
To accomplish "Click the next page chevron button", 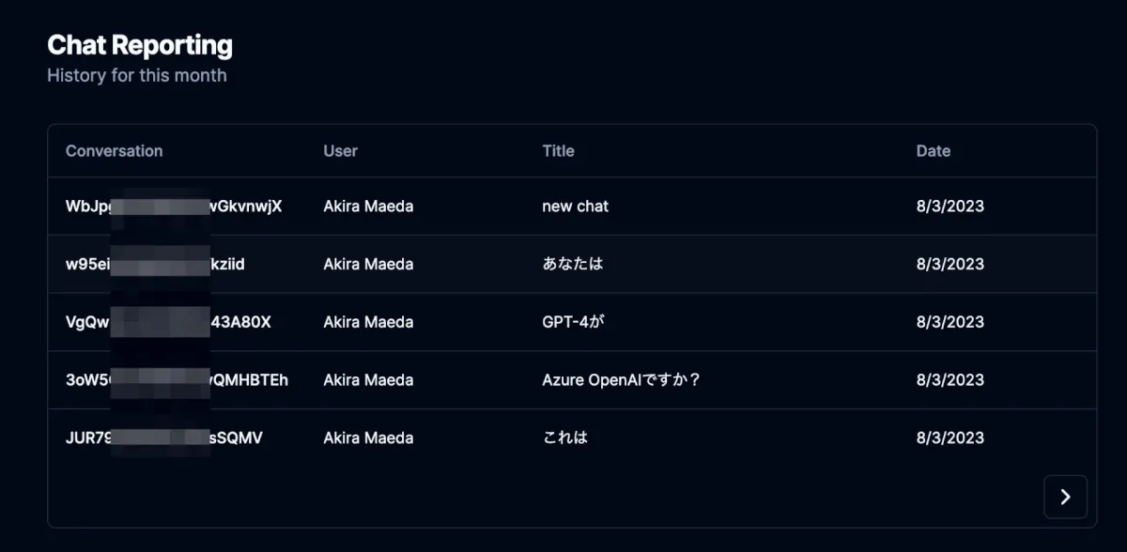I will point(1065,497).
